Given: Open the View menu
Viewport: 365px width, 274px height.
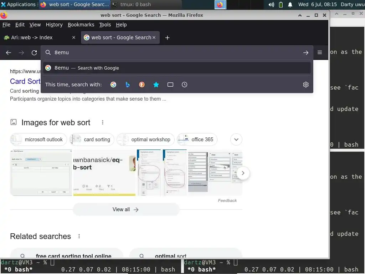Looking at the screenshot, I should 35,25.
